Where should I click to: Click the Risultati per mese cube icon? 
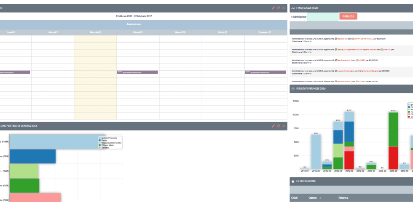292,89
